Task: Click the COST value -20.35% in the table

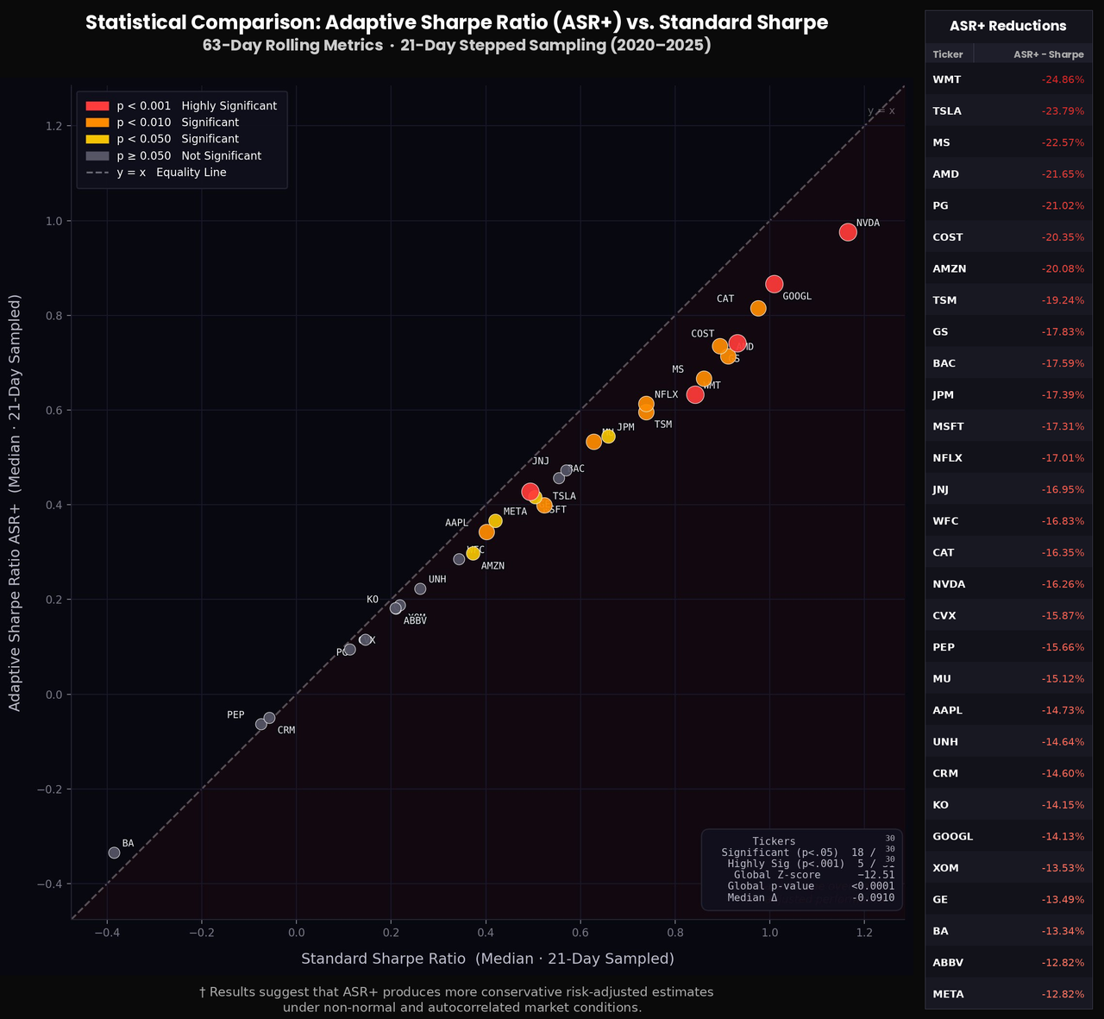Action: pos(1063,237)
